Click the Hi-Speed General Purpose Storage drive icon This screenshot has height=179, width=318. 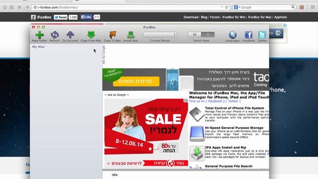197,134
